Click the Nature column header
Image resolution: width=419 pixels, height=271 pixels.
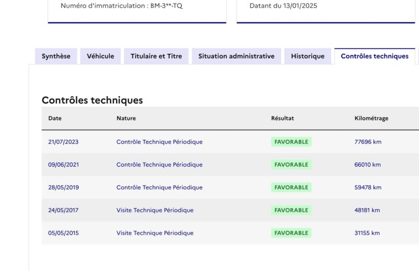pos(126,119)
